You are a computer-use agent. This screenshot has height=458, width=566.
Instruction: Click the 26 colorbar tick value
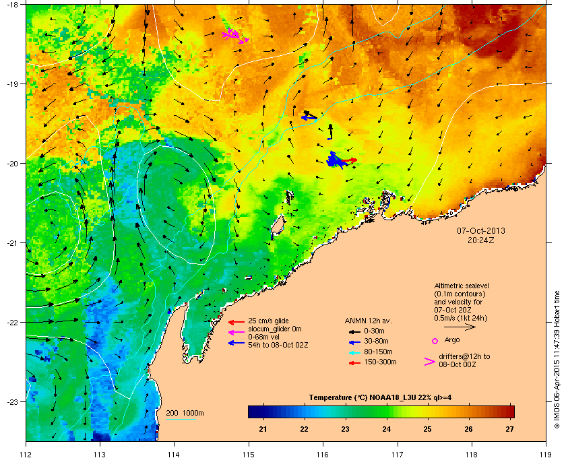468,429
